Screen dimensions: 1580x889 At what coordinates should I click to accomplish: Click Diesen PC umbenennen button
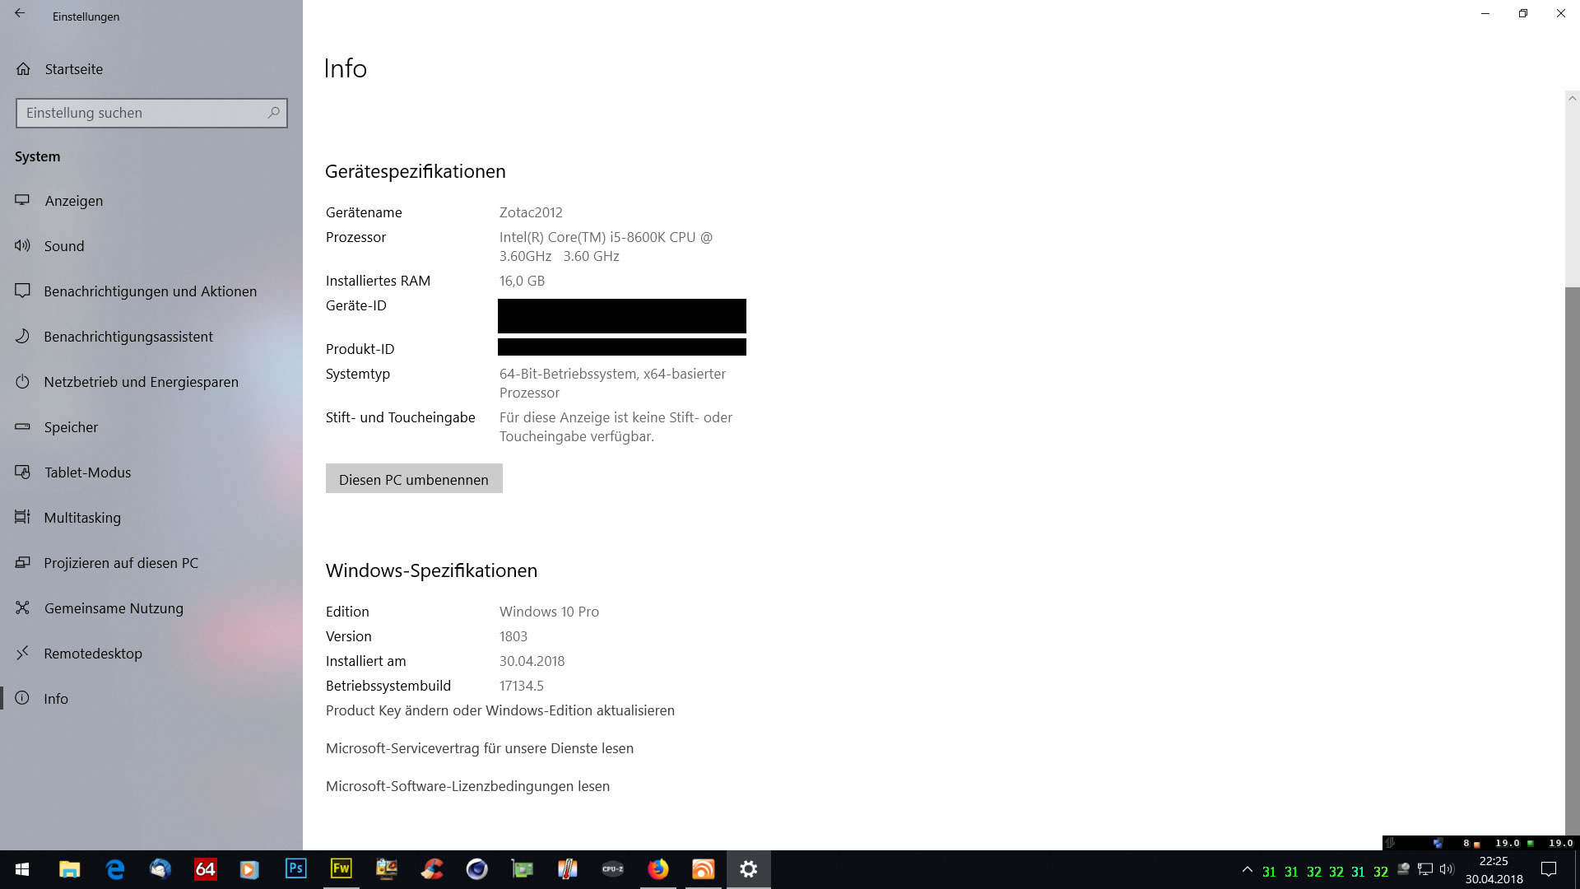414,479
